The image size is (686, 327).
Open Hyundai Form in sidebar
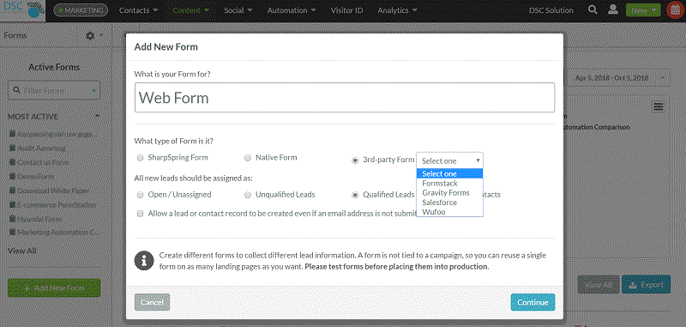pos(39,219)
